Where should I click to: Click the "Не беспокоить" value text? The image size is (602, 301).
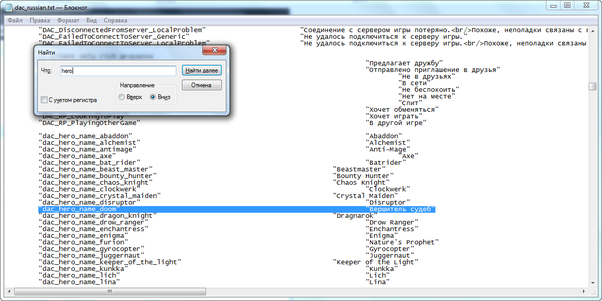(429, 90)
